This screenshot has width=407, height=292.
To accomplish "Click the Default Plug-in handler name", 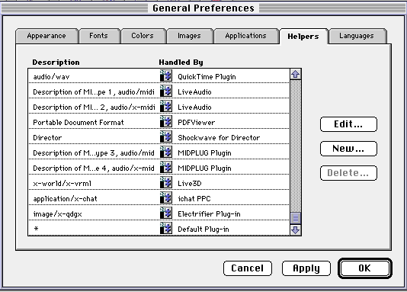I will (x=203, y=229).
